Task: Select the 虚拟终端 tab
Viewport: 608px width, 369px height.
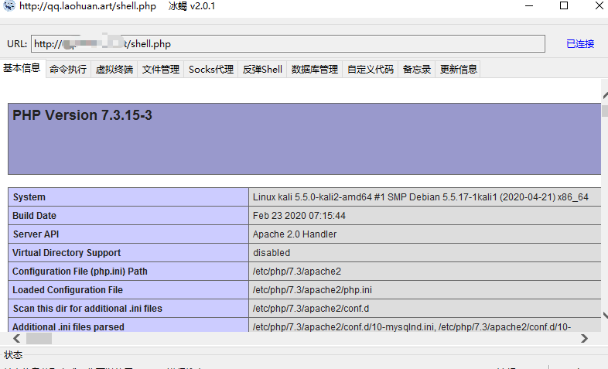Action: pos(114,70)
